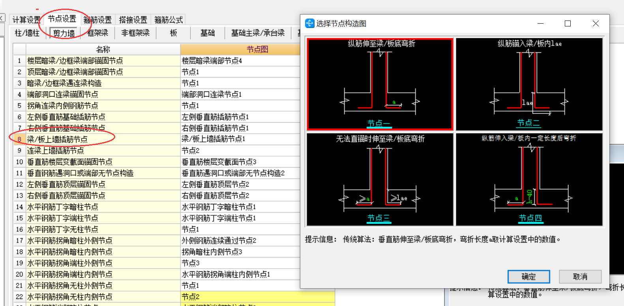Click cell 梁/板上墙插筋节点1
The width and height of the screenshot is (624, 306).
click(x=240, y=139)
